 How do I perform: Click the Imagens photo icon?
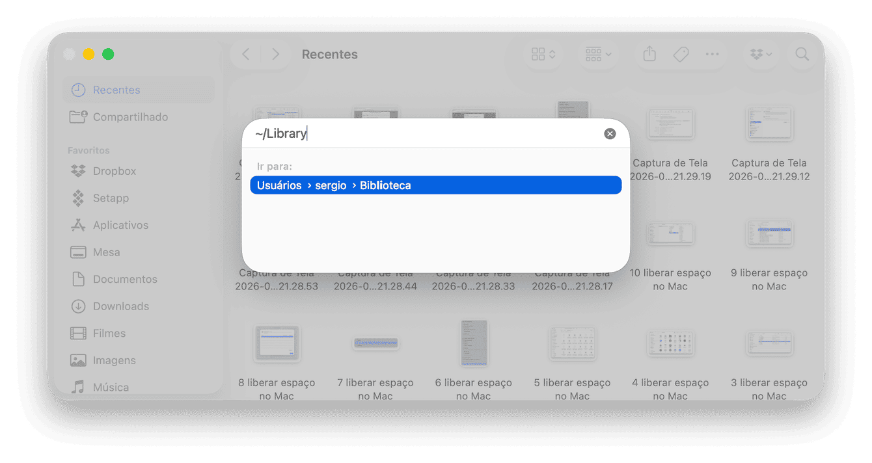(x=78, y=360)
